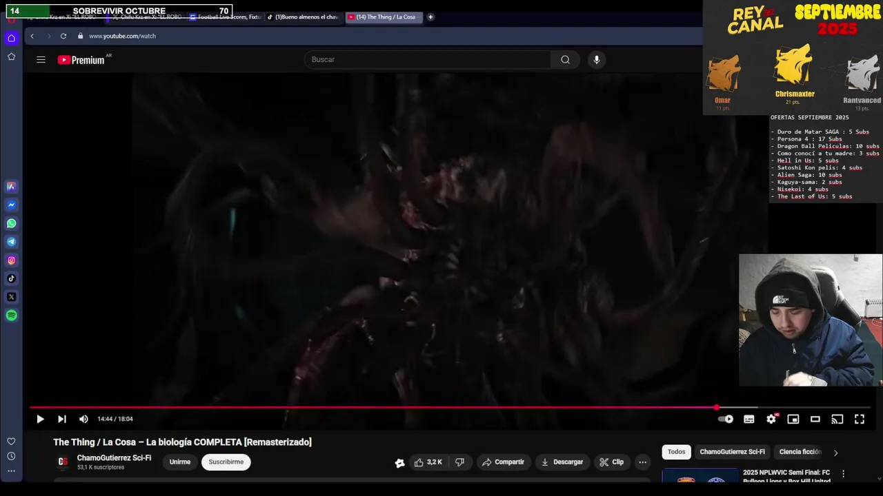
Task: Go forward in browser history
Action: coord(48,36)
